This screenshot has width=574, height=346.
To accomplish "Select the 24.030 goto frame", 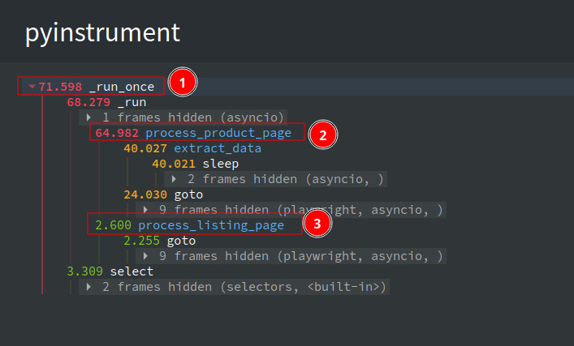I will (x=163, y=194).
